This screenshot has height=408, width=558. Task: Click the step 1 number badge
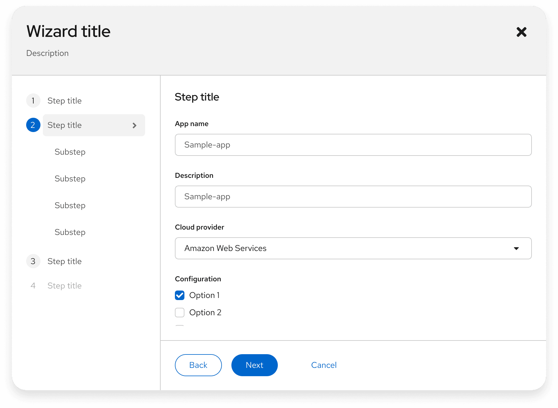[x=33, y=101]
